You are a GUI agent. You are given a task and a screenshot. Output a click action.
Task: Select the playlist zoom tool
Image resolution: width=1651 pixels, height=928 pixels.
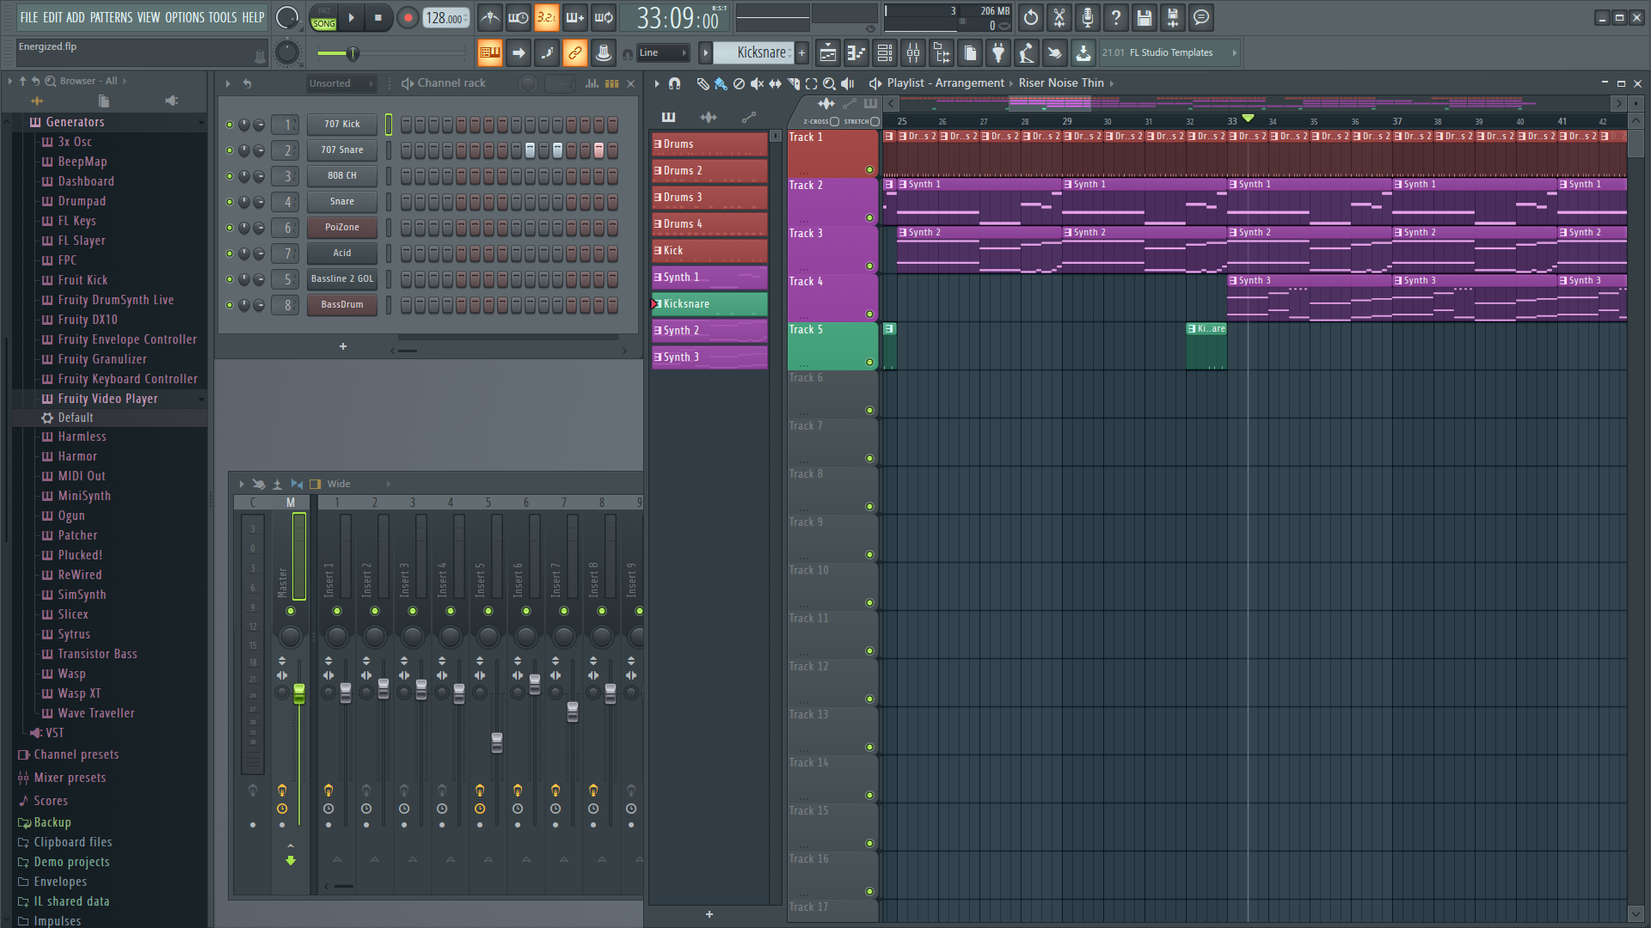tap(829, 83)
